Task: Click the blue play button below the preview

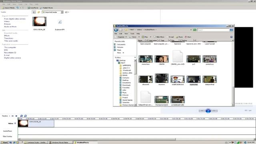Action: pos(208,111)
